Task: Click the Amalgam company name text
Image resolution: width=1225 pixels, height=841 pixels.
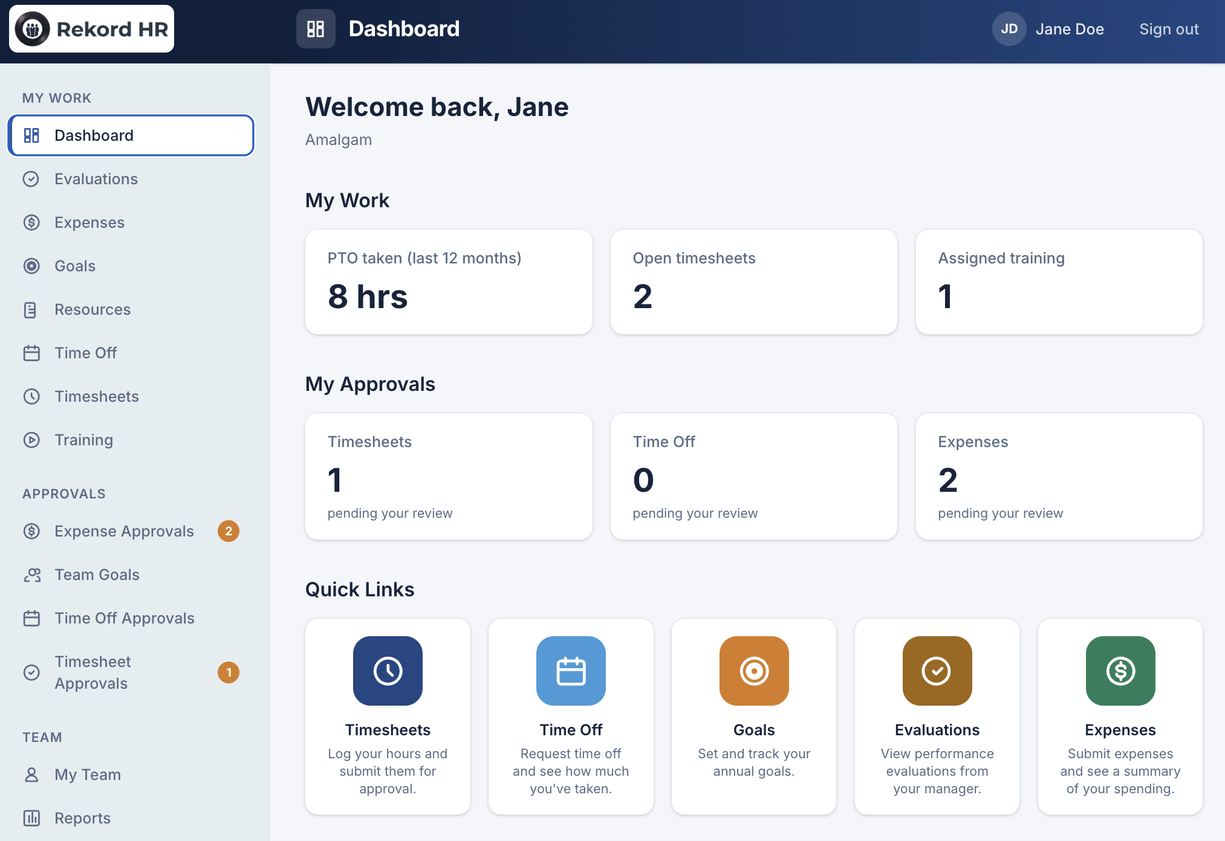Action: click(339, 140)
